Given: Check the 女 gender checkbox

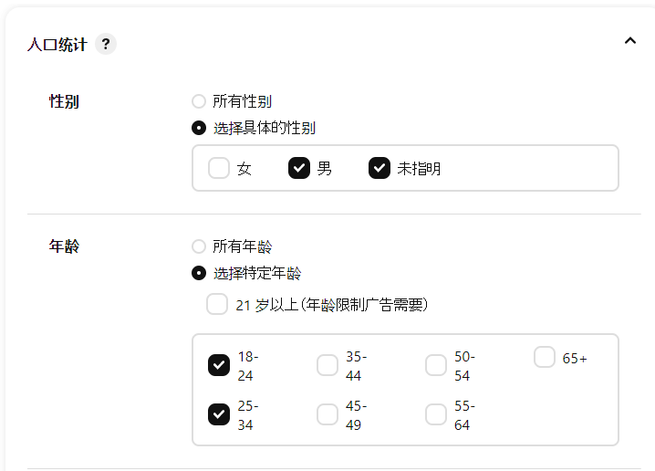Looking at the screenshot, I should pos(219,168).
